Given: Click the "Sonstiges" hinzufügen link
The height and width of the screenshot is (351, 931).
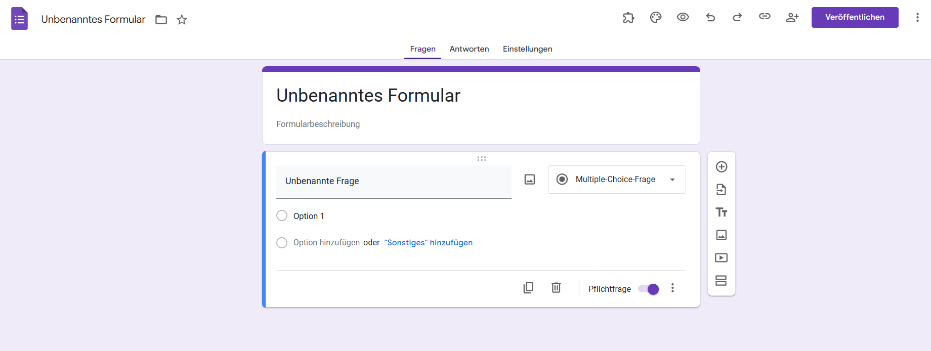Looking at the screenshot, I should pos(428,243).
